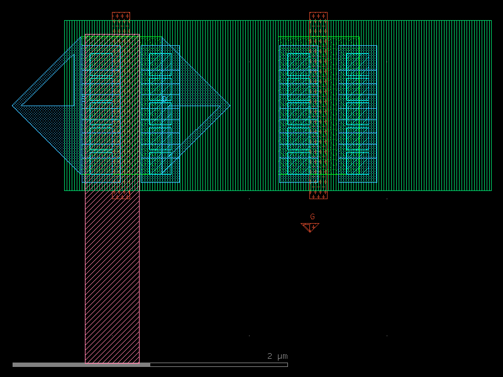Select the red "G" text label
Image resolution: width=503 pixels, height=377 pixels.
[x=312, y=217]
